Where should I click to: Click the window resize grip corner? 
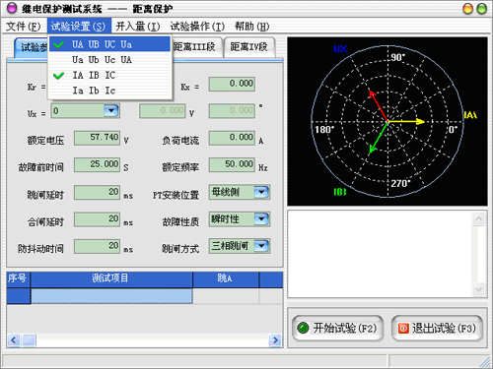click(484, 361)
